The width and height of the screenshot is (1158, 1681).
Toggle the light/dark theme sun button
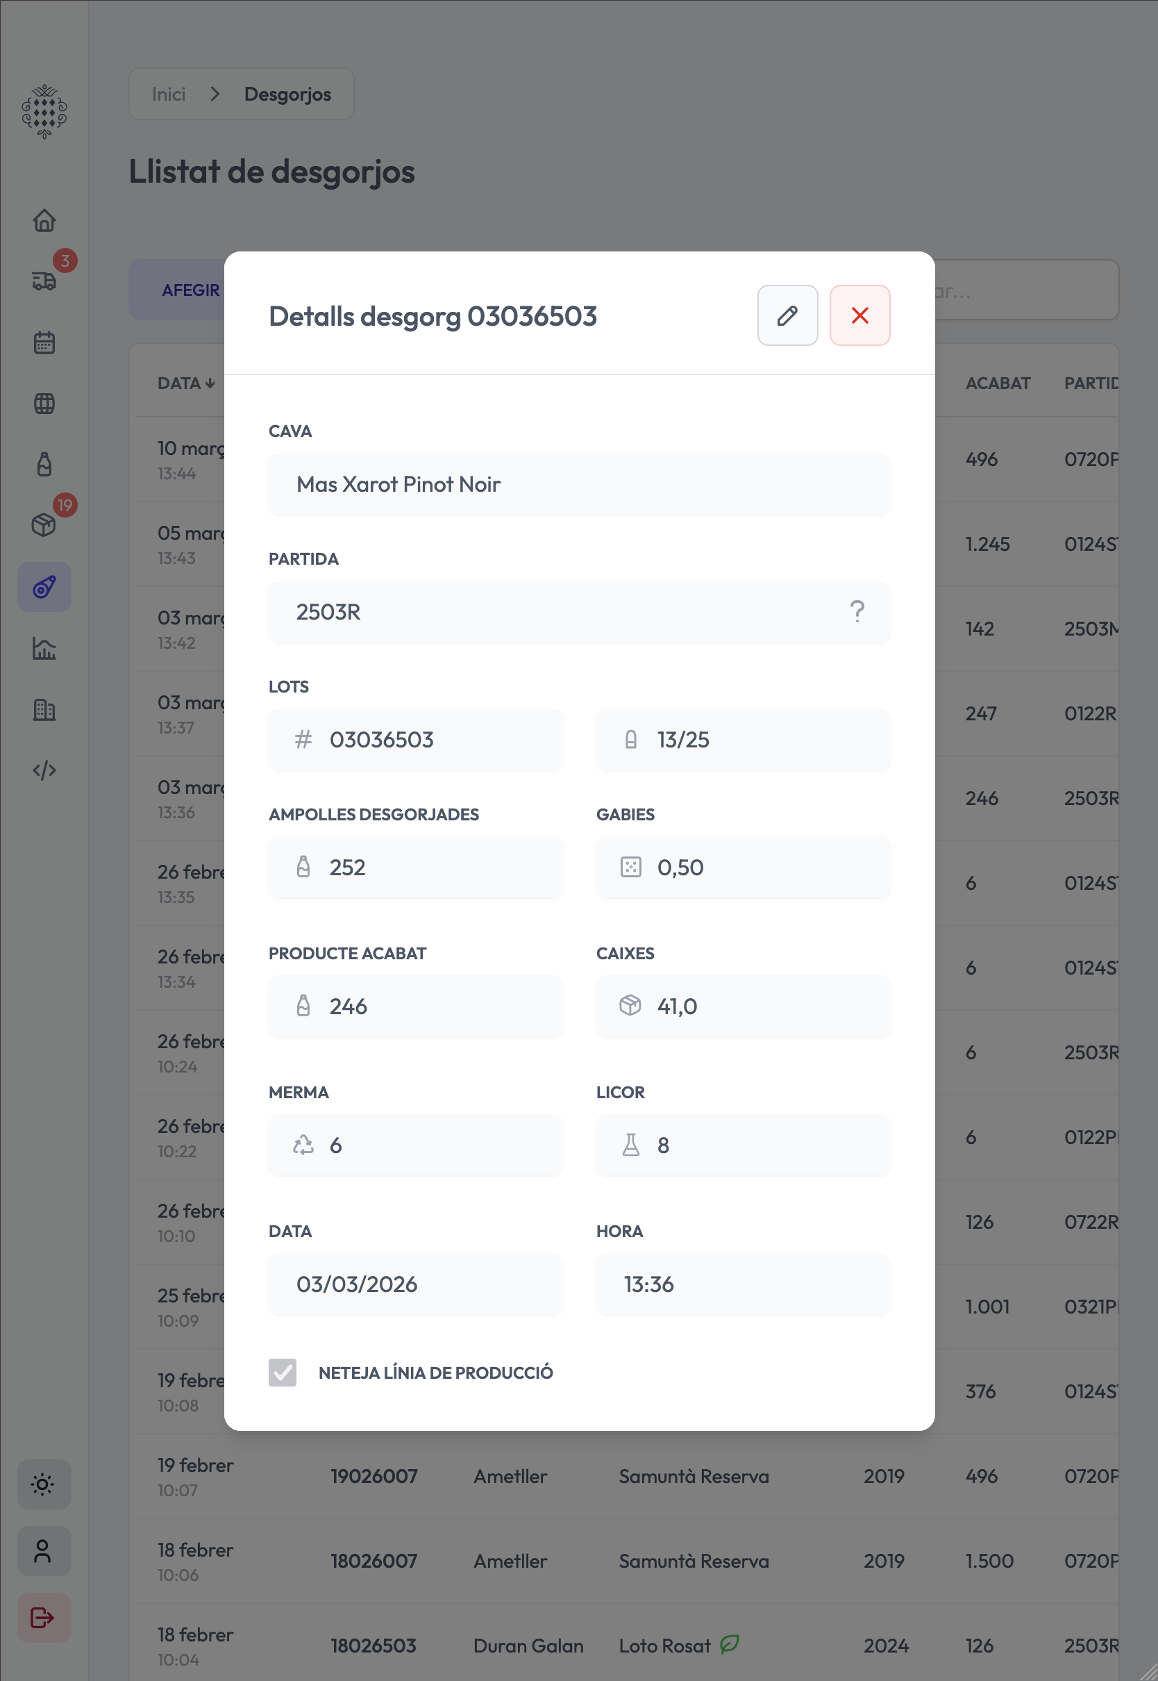pyautogui.click(x=44, y=1484)
